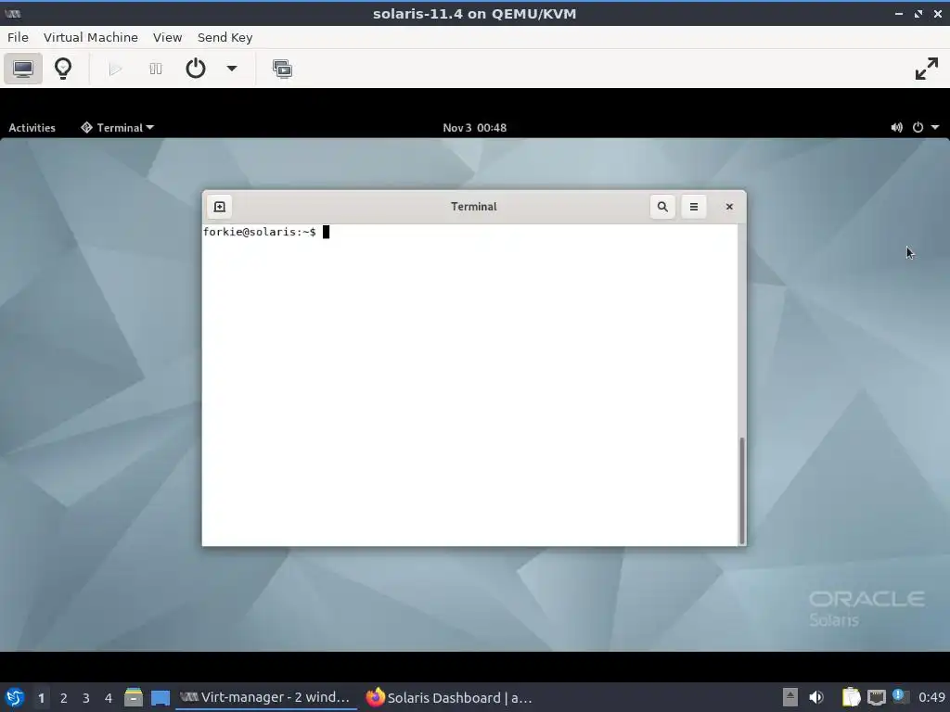This screenshot has width=950, height=712.
Task: Click the volume icon in Solaris top bar
Action: point(897,127)
